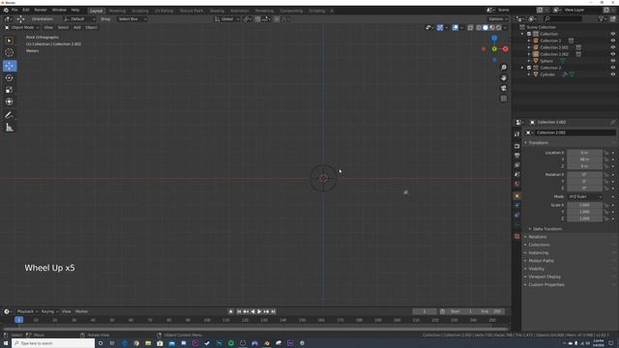Switch perspective/orthographic grid icon

coord(503,99)
